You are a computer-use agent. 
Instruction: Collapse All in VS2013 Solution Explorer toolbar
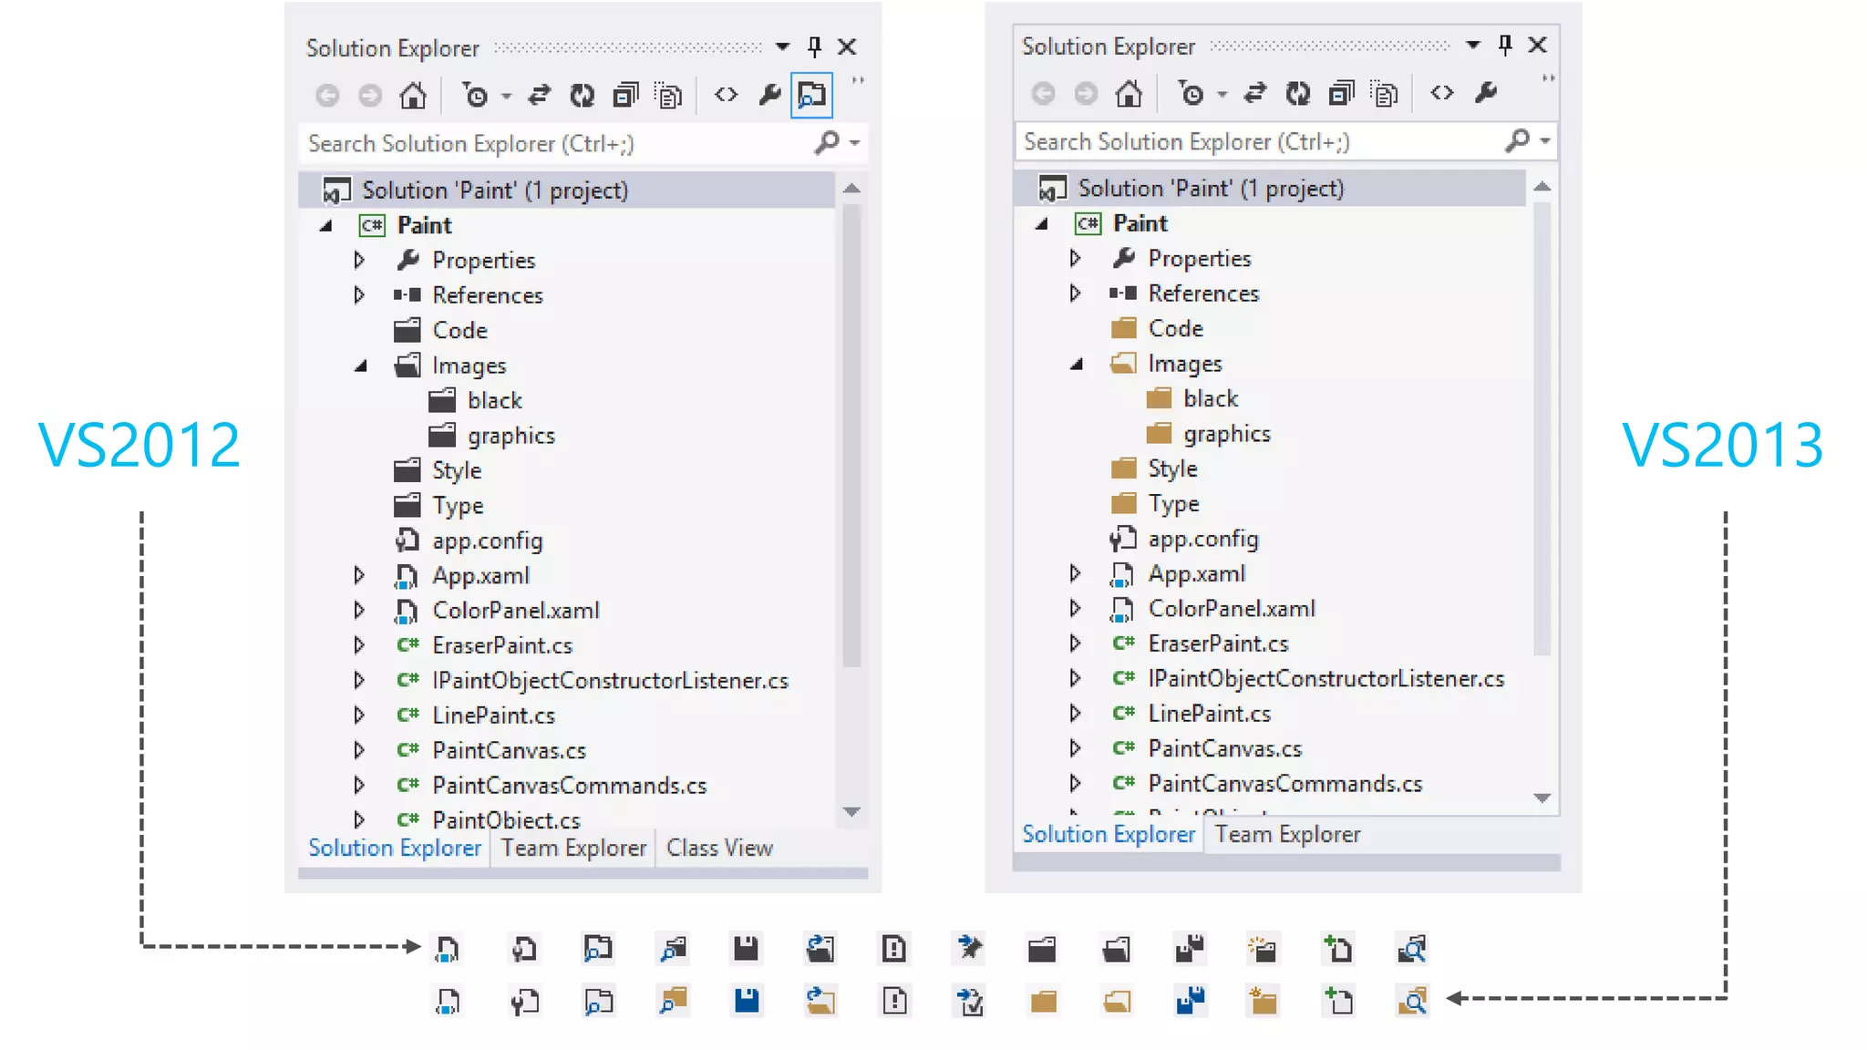coord(1341,93)
